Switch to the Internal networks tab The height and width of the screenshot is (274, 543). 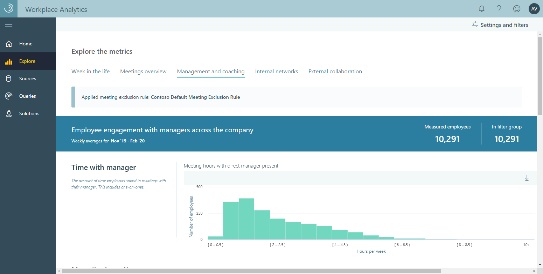click(x=277, y=72)
